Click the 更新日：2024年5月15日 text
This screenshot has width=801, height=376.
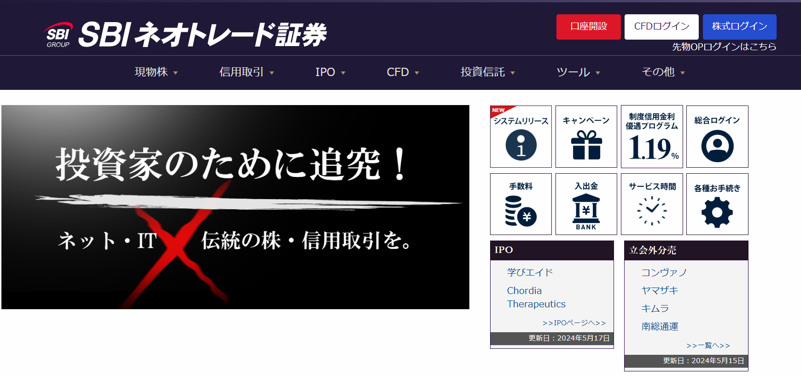click(x=703, y=361)
